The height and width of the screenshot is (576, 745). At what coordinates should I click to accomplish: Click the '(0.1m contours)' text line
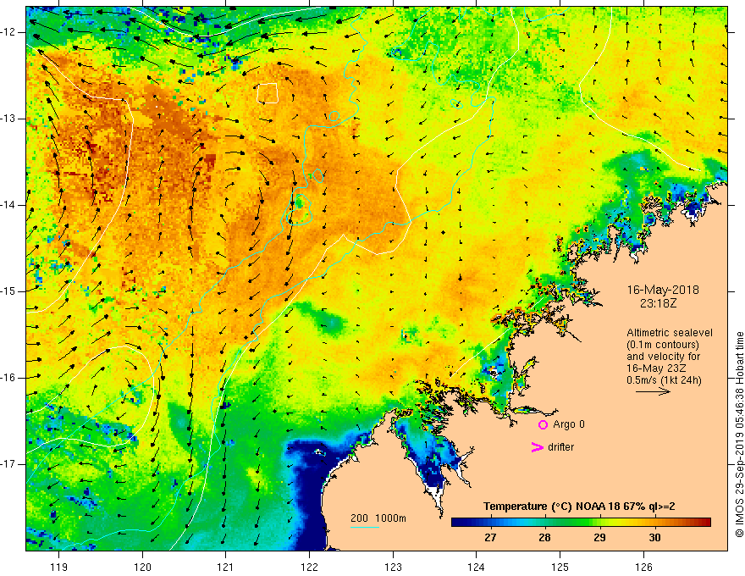point(663,345)
